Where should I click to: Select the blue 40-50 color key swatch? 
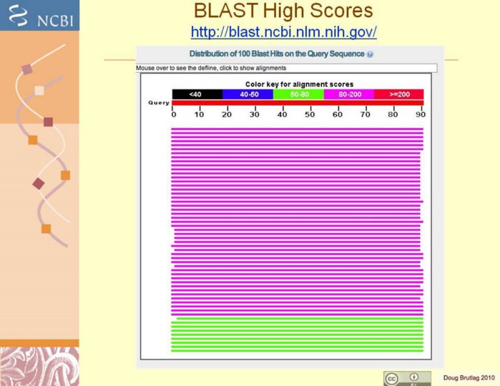[247, 94]
